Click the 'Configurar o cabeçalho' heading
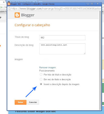104x114 pixels. (x=32, y=25)
